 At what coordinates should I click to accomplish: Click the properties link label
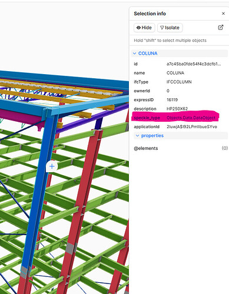point(152,136)
